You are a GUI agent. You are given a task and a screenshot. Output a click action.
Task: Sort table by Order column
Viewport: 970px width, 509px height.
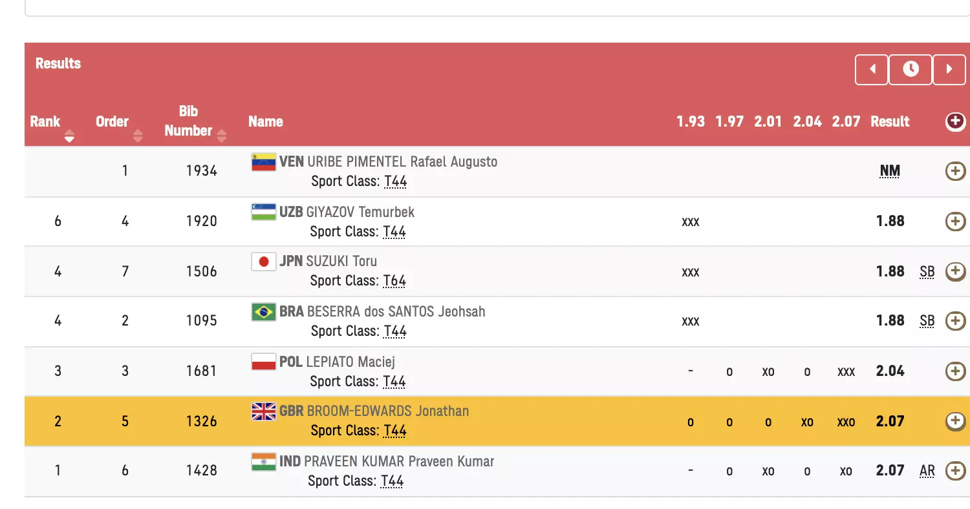pos(137,136)
